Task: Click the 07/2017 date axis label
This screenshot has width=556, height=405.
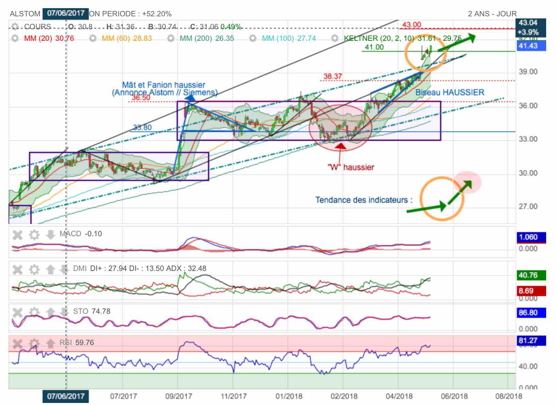Action: click(x=123, y=396)
